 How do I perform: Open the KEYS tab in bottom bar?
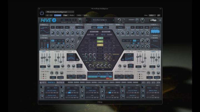(x=43, y=82)
